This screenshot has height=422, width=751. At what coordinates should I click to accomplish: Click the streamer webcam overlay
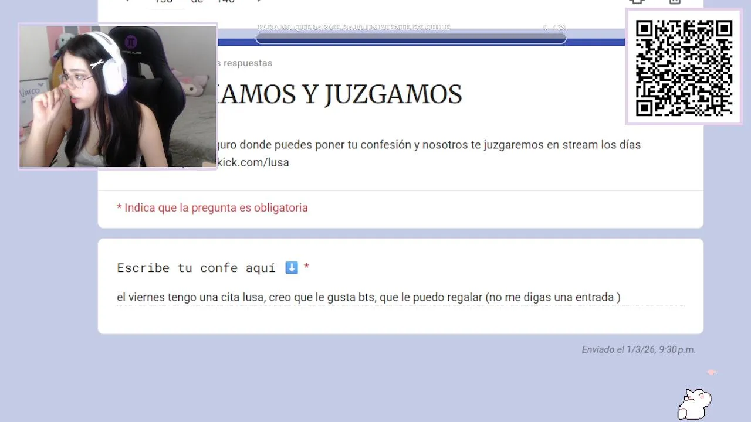tap(118, 97)
